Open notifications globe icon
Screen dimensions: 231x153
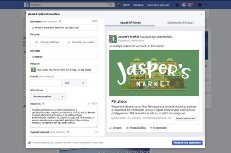pos(190,5)
